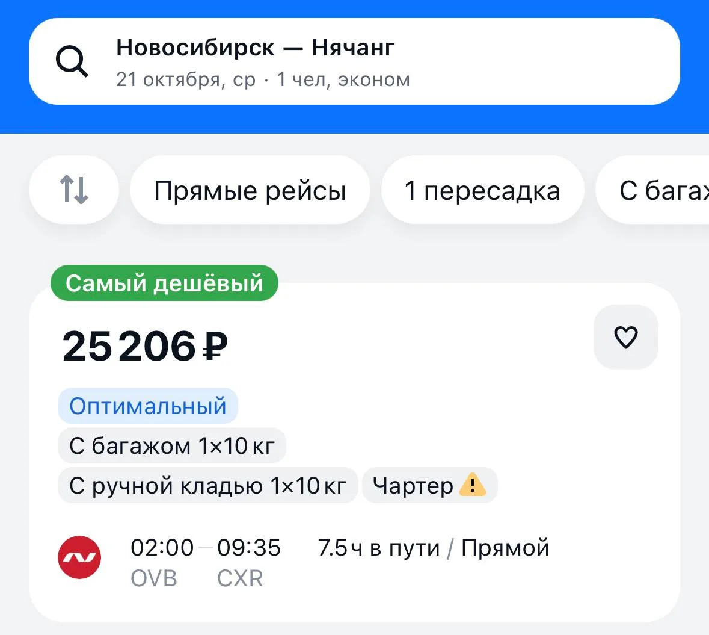The image size is (709, 635).
Task: Tap 7.5 ч в пути / Прямой text
Action: tap(433, 548)
